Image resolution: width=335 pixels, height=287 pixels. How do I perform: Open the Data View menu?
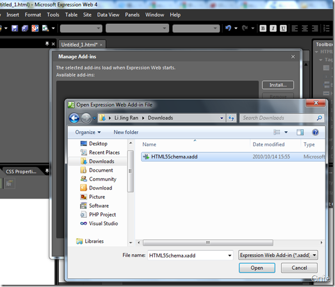(108, 15)
